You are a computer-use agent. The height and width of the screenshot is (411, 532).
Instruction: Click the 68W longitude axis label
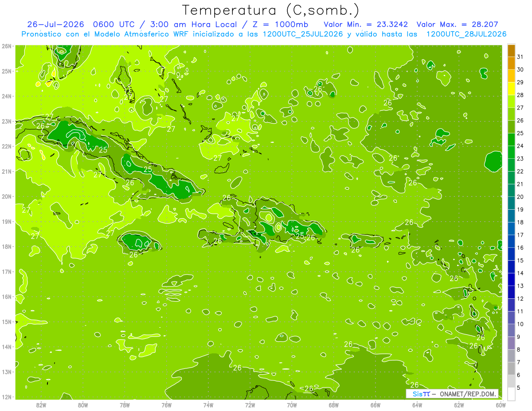334,405
